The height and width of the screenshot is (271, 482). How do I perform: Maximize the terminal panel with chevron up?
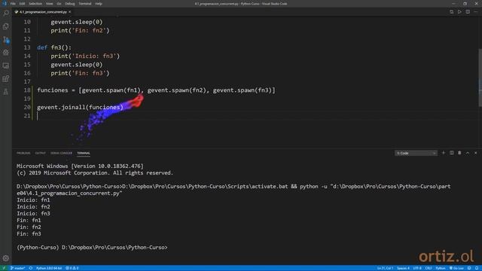point(468,153)
